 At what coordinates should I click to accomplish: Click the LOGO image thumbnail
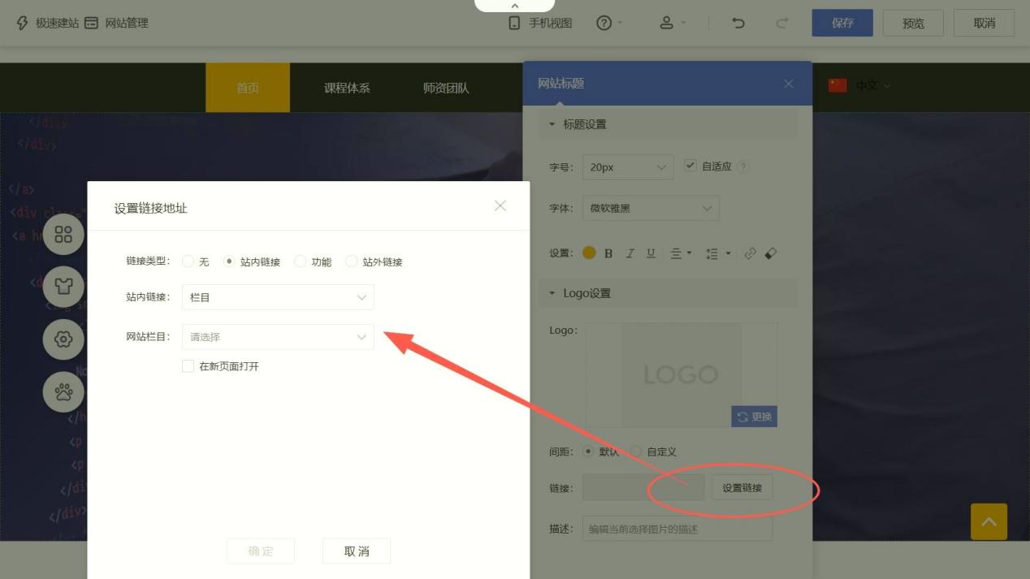point(682,374)
